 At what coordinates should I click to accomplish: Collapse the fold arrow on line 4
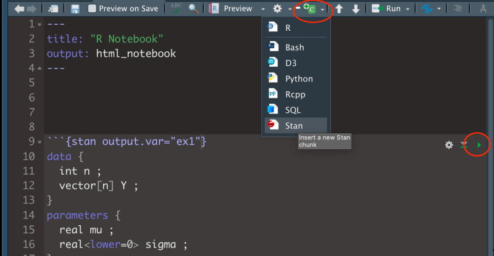pyautogui.click(x=40, y=68)
